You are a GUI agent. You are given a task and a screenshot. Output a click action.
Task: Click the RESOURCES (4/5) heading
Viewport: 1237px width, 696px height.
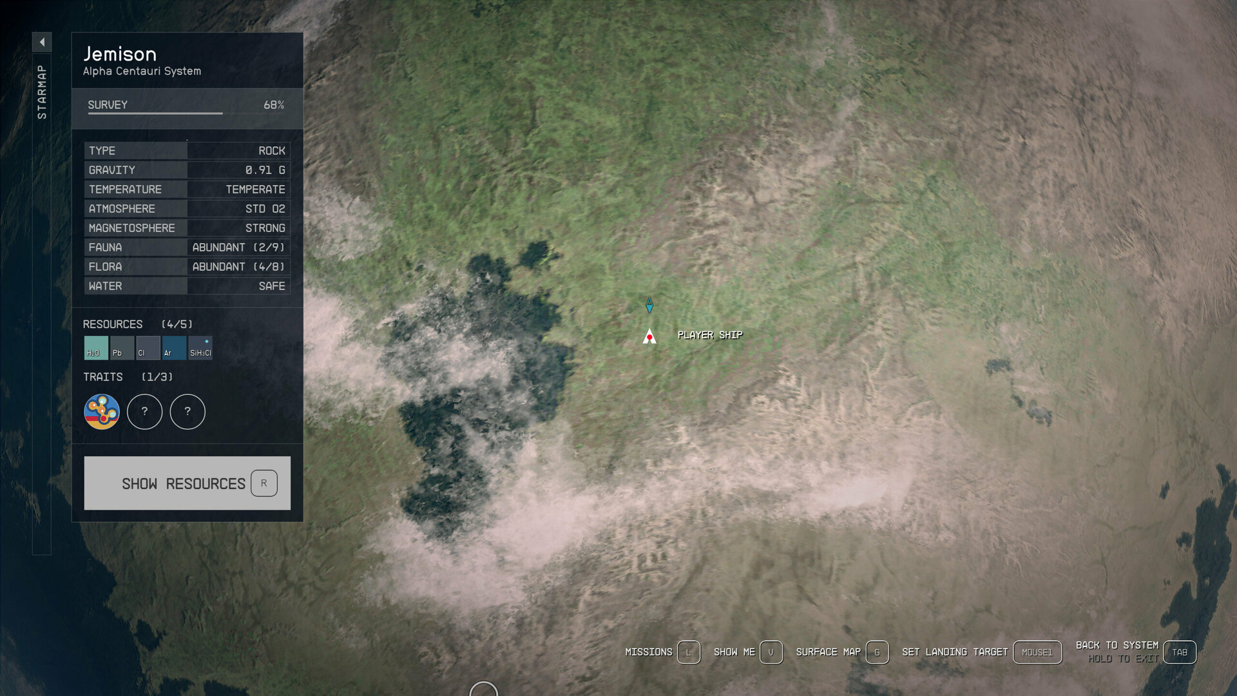tap(138, 324)
